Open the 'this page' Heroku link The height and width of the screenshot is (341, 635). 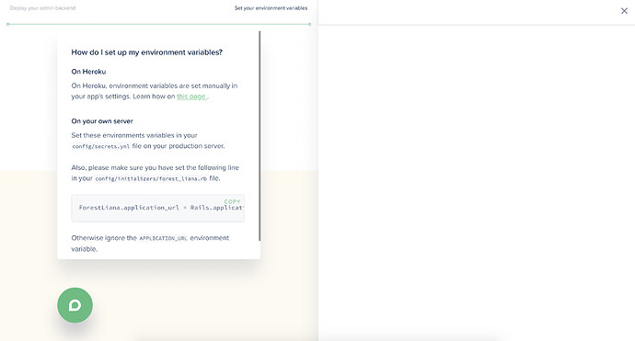click(191, 97)
